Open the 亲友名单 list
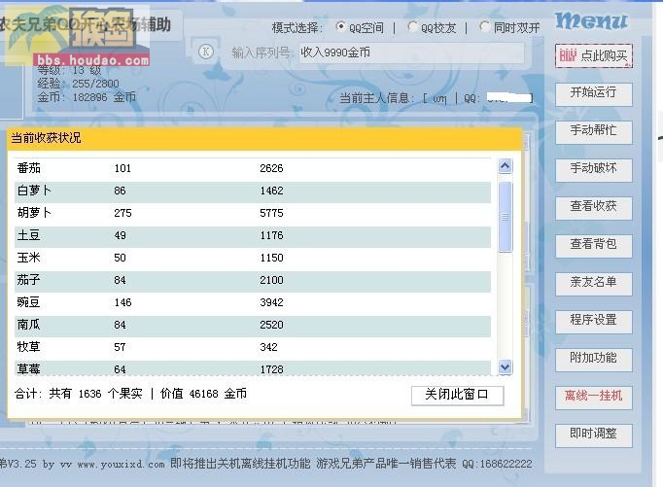The width and height of the screenshot is (663, 487). tap(594, 284)
